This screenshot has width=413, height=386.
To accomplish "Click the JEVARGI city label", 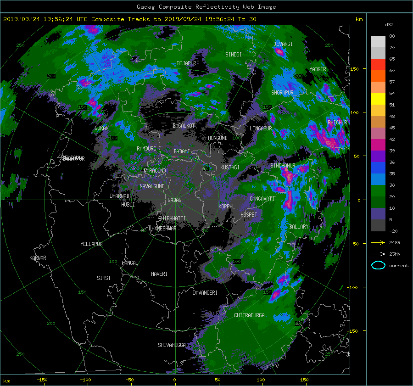I will coord(284,44).
